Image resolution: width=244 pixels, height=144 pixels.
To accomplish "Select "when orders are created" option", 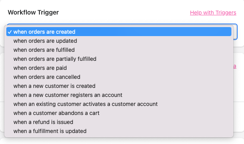I will tap(119, 32).
